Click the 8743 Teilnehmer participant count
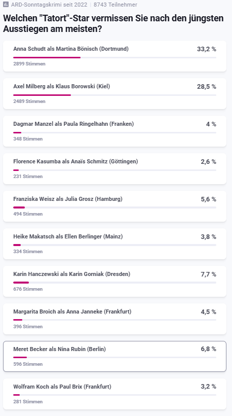This screenshot has width=232, height=416. [115, 5]
